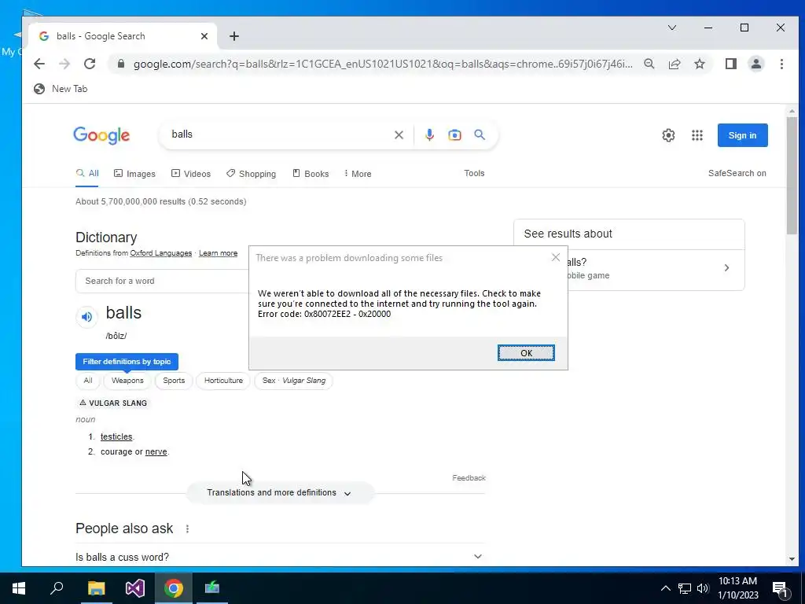Click the Google logo
This screenshot has width=805, height=604.
101,135
